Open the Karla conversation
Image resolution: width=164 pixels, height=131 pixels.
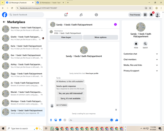[x=23, y=47]
